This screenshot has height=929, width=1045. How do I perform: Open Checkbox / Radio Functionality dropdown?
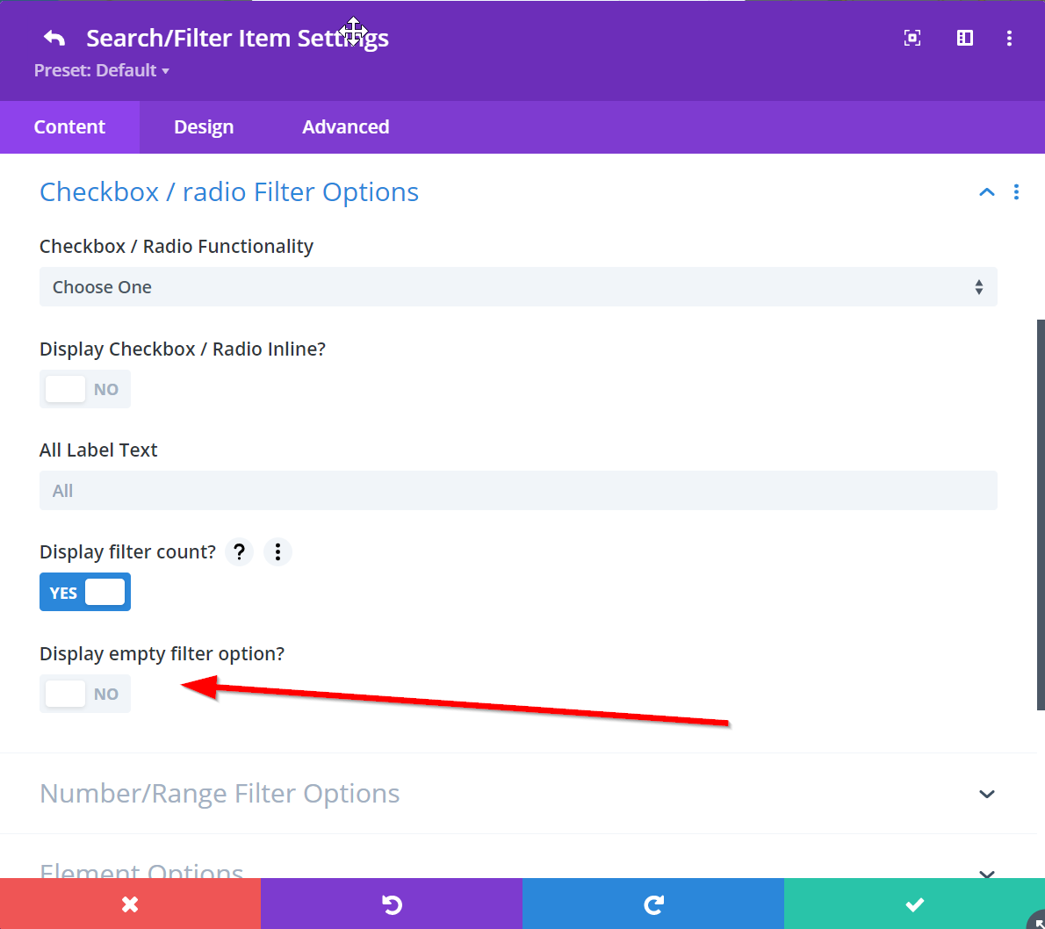coord(518,287)
